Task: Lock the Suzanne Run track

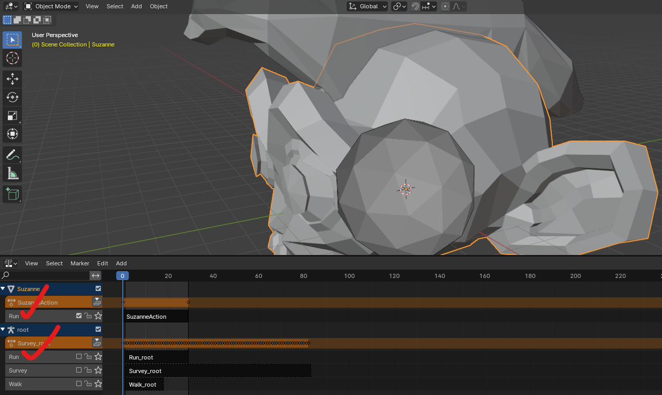Action: [x=88, y=316]
